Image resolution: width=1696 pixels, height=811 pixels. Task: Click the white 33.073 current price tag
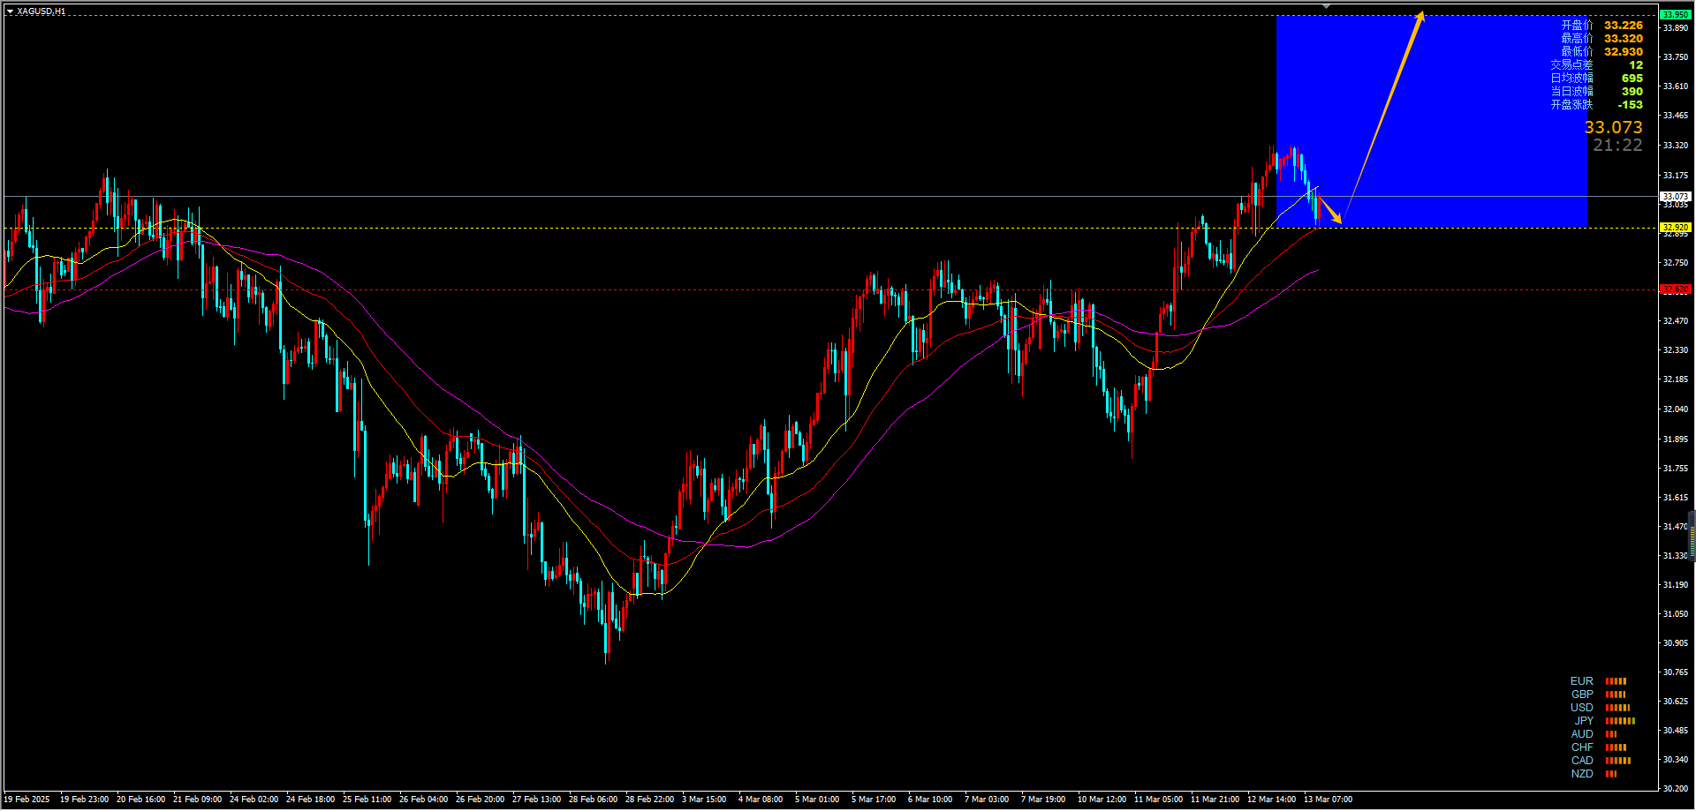(1676, 197)
